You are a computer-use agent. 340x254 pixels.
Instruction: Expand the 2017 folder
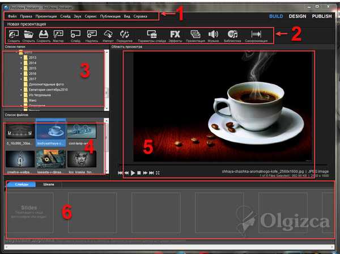pos(21,79)
